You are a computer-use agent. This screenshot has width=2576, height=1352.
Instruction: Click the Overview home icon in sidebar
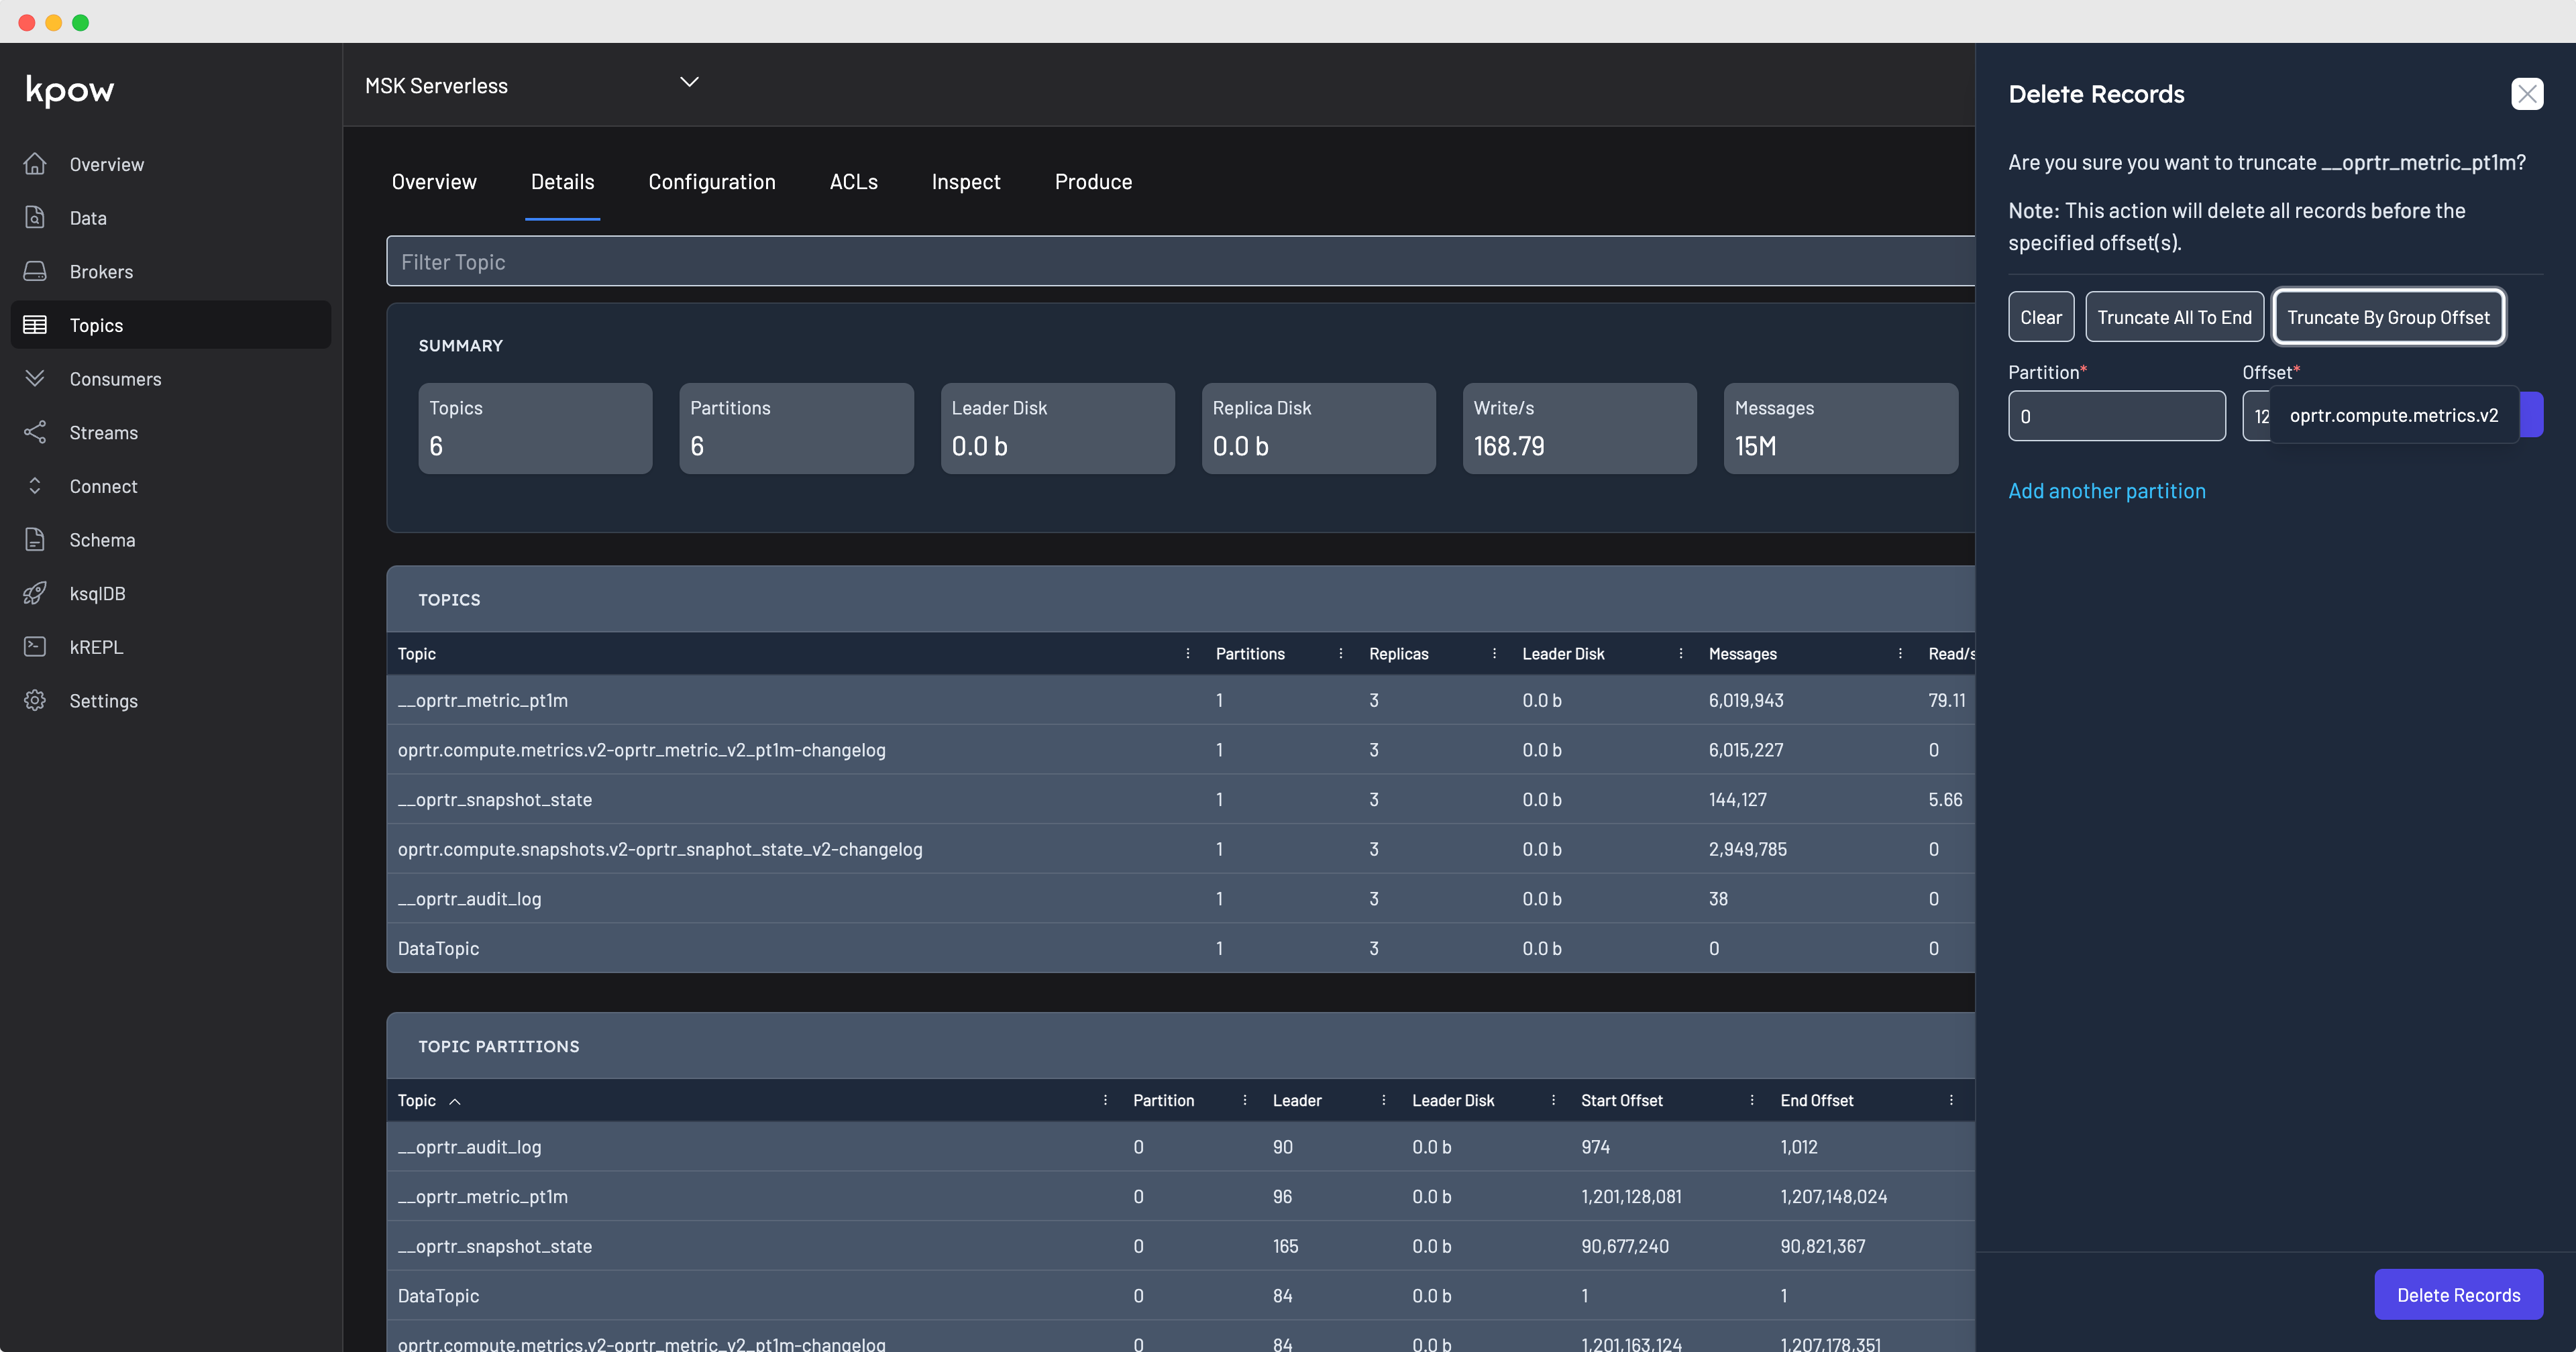[35, 164]
